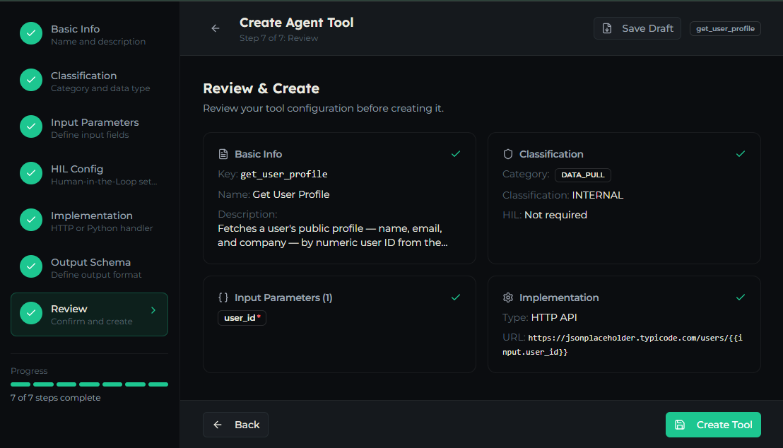Click the Basic Info step checkmark circle
Viewport: 783px width, 448px height.
(31, 33)
